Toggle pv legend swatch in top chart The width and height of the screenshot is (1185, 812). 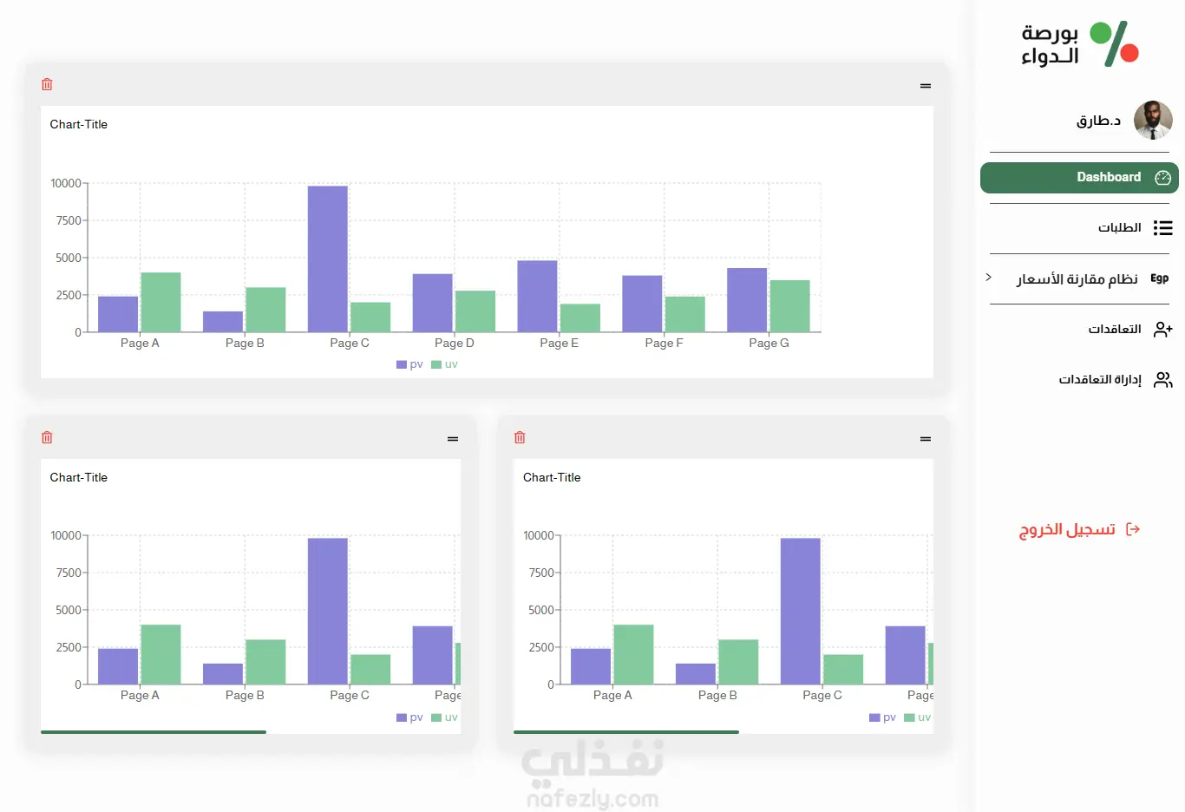coord(402,364)
